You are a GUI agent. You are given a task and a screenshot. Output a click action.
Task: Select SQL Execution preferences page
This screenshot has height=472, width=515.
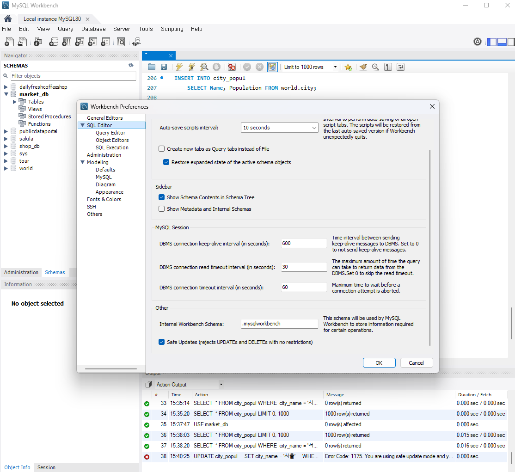[112, 147]
